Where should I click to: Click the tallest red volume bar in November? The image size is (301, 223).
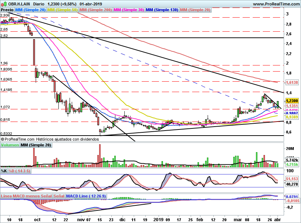[x=100, y=156]
